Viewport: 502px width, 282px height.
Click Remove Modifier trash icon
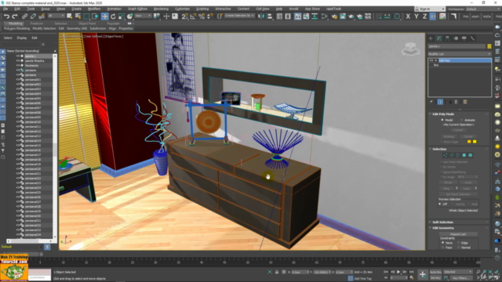point(456,102)
